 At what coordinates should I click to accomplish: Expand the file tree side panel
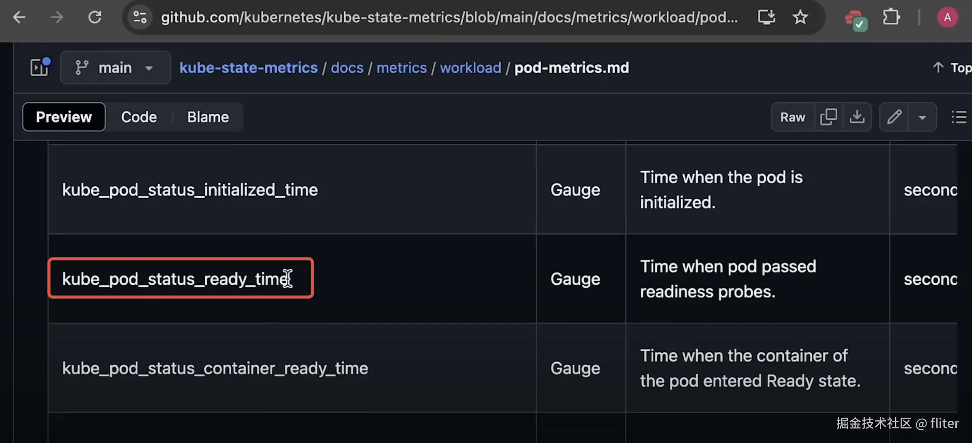40,67
